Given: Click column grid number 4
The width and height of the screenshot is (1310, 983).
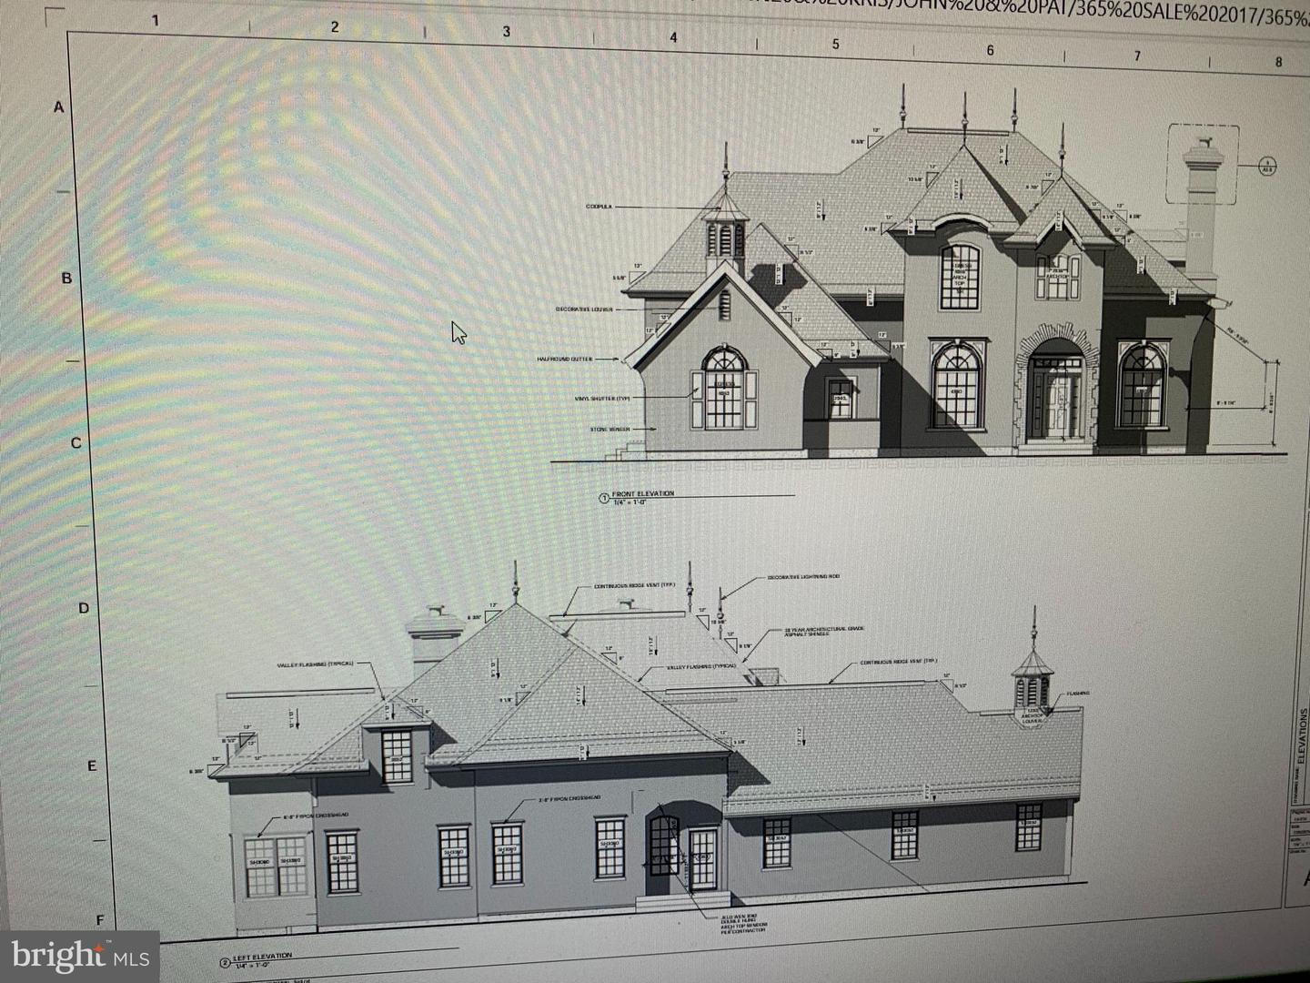Looking at the screenshot, I should (673, 37).
